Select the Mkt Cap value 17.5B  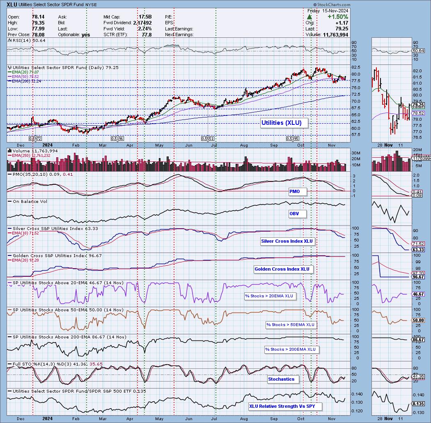(x=145, y=17)
